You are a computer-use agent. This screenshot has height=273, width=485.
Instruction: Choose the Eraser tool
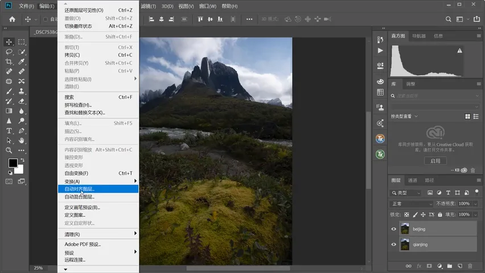pos(21,101)
